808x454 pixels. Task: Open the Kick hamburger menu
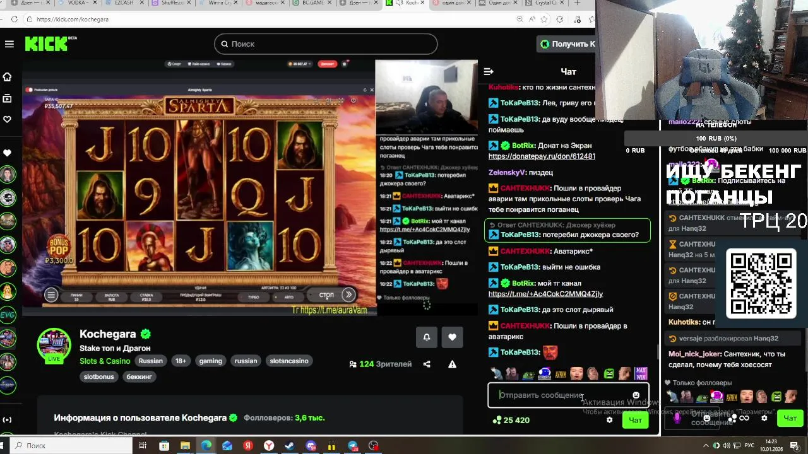[x=9, y=44]
